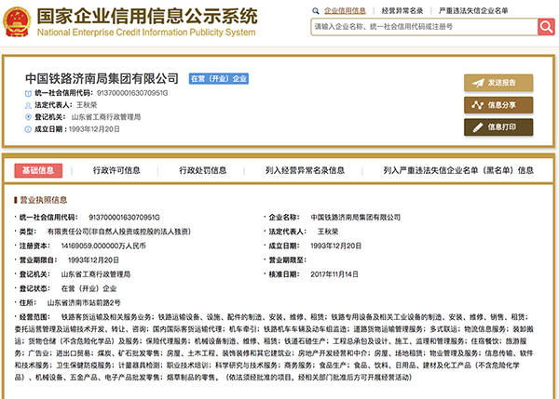Click the small magnifier icon beside 企业信用信息
The height and width of the screenshot is (399, 559).
click(316, 11)
